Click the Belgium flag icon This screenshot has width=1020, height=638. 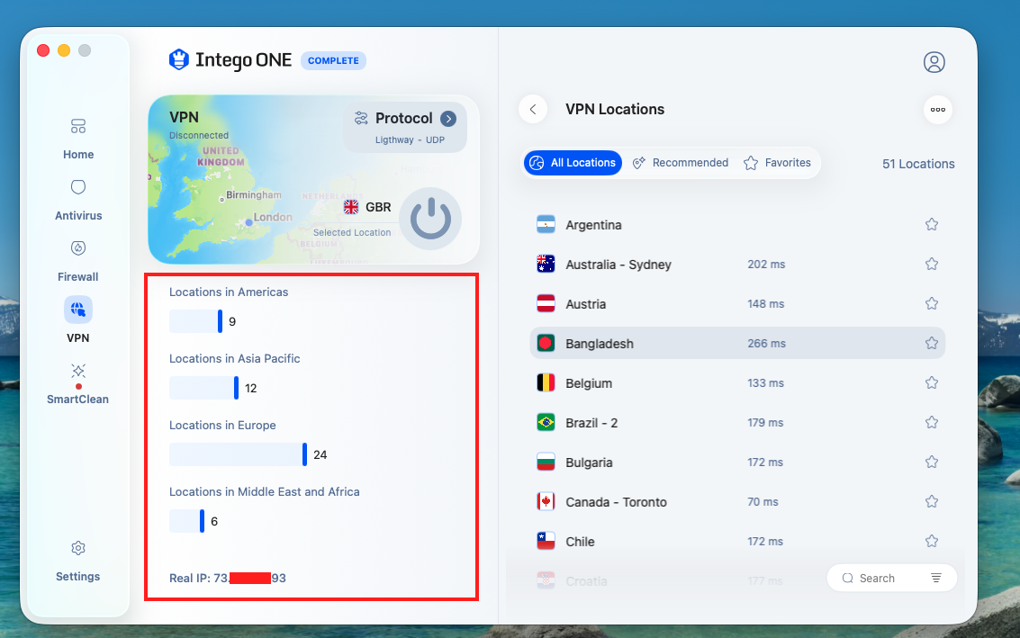[x=546, y=383]
